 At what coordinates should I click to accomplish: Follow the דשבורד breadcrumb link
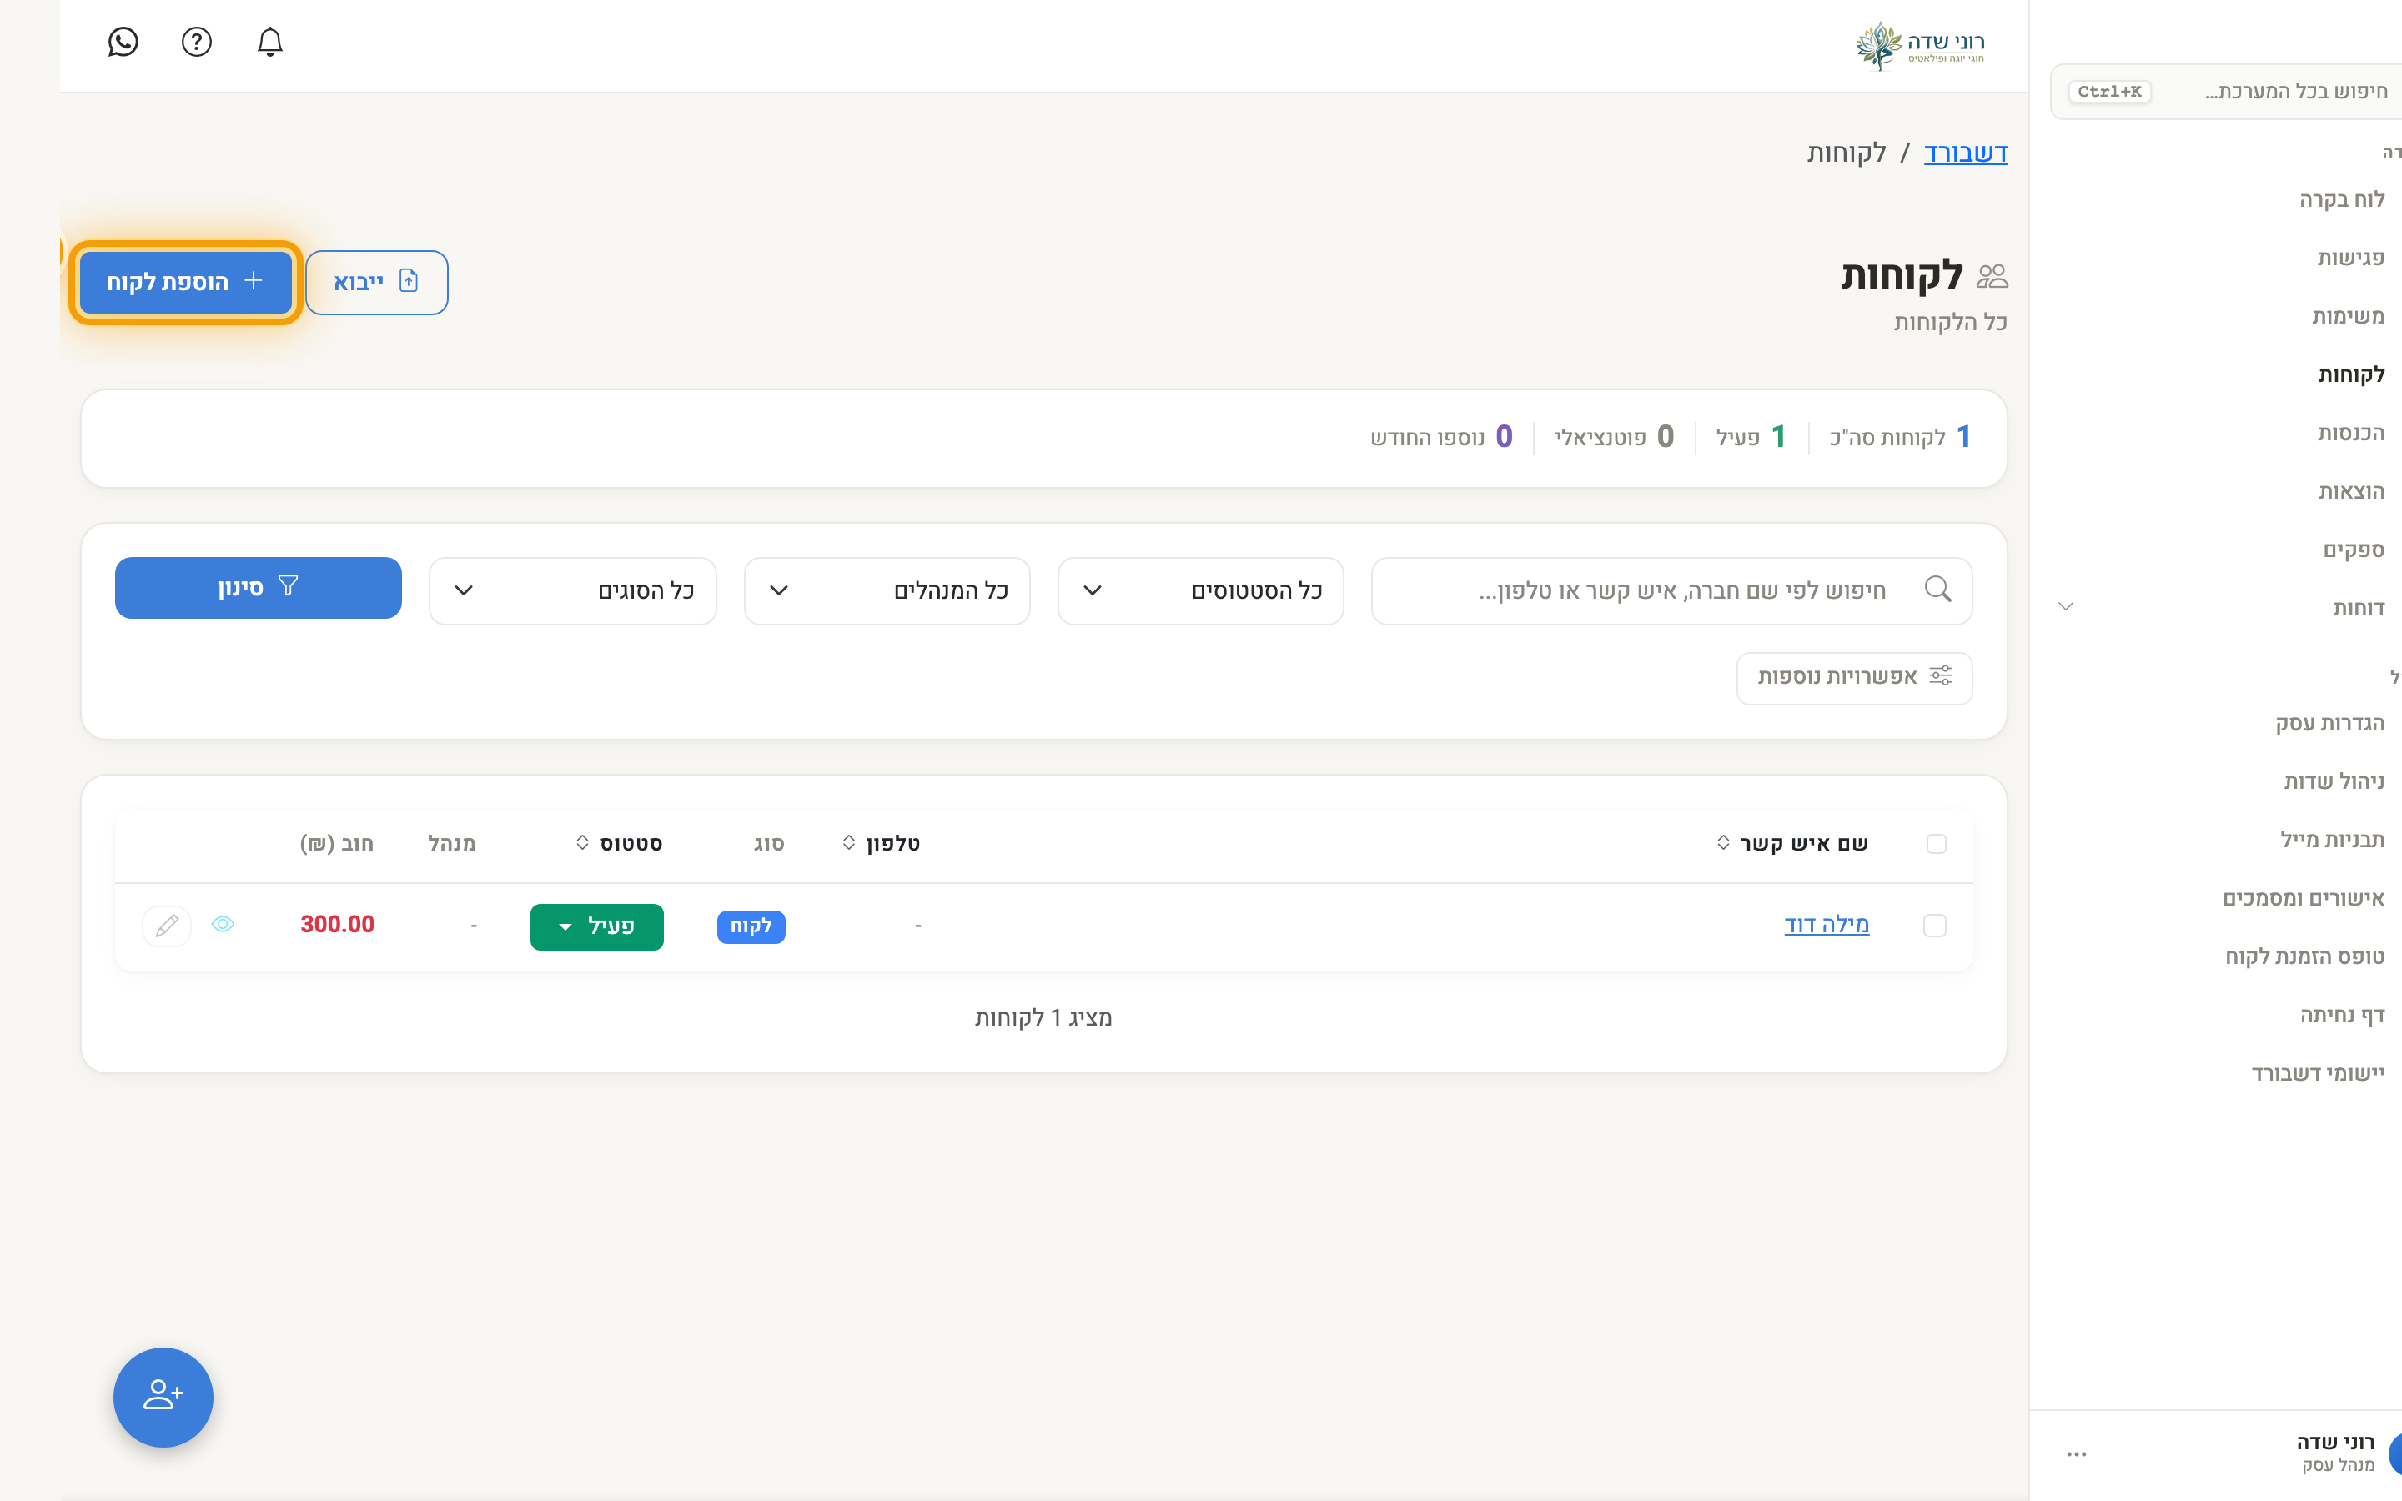pos(1965,153)
